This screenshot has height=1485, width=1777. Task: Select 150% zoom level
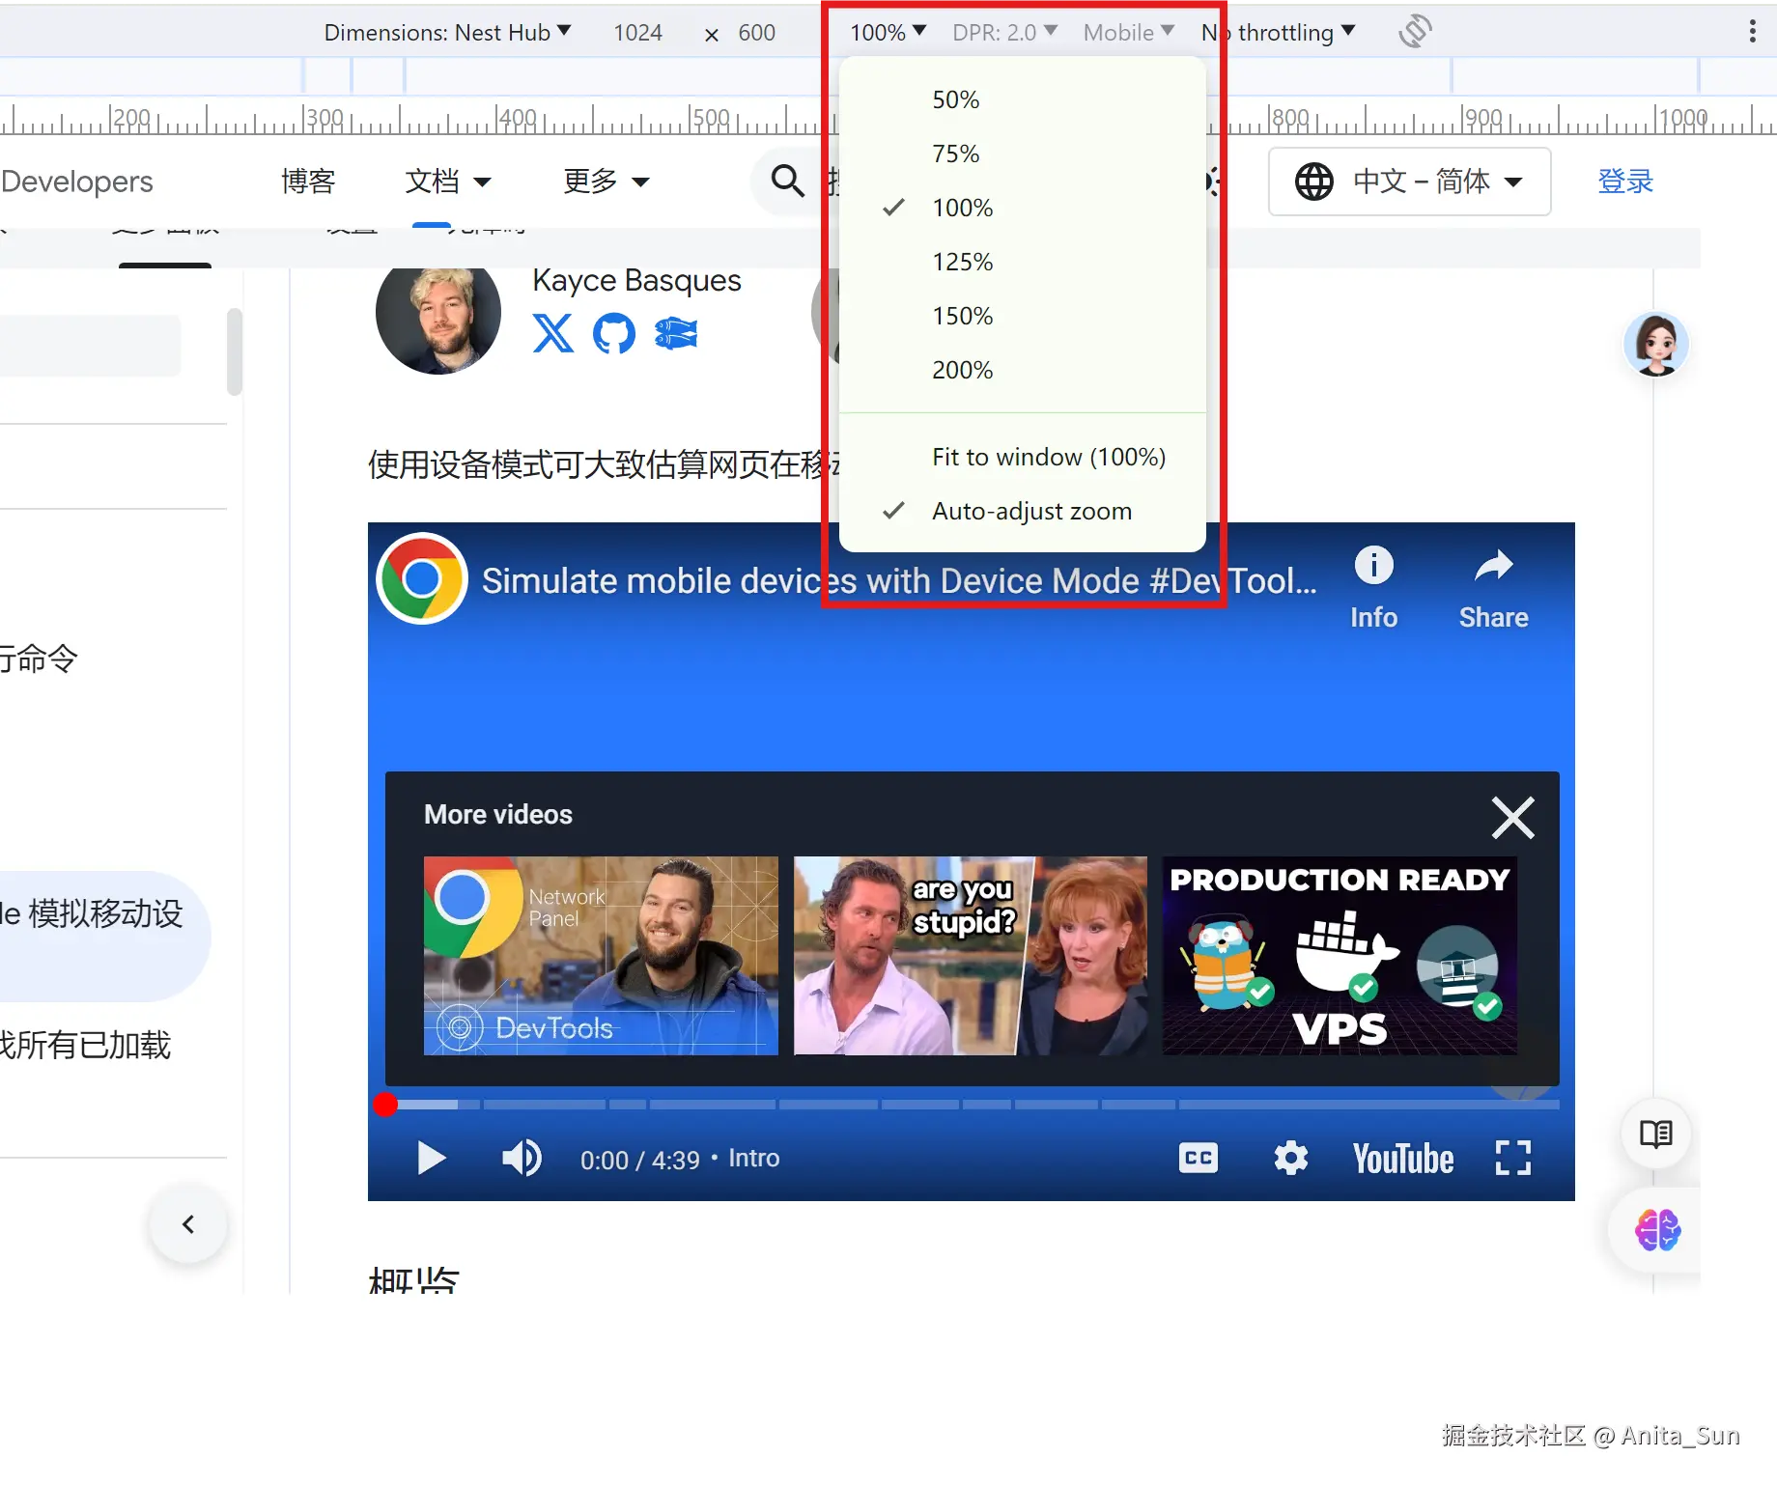click(1023, 316)
